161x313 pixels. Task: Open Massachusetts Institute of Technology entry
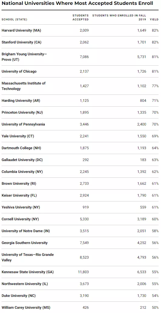(23, 86)
